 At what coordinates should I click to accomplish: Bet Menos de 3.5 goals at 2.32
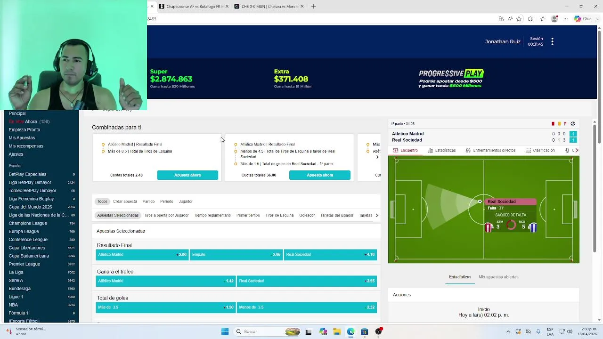pyautogui.click(x=307, y=307)
